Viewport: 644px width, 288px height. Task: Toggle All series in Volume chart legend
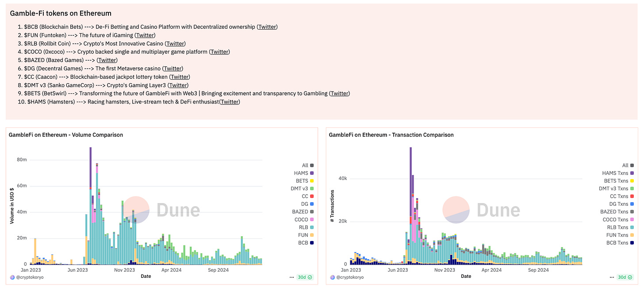308,165
